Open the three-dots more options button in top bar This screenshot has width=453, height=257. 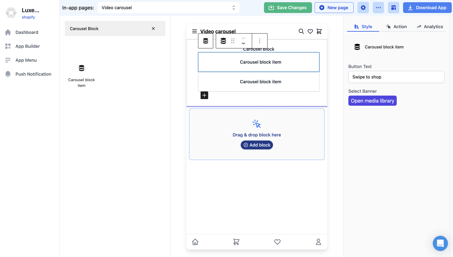[378, 8]
